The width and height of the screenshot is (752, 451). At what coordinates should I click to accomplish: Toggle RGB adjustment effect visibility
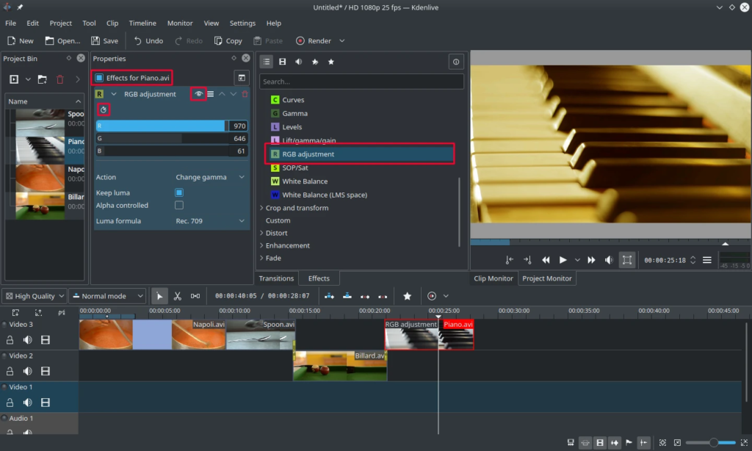198,94
